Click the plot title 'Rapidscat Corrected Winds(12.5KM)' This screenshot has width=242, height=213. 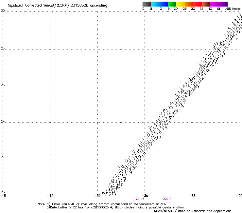pos(38,6)
